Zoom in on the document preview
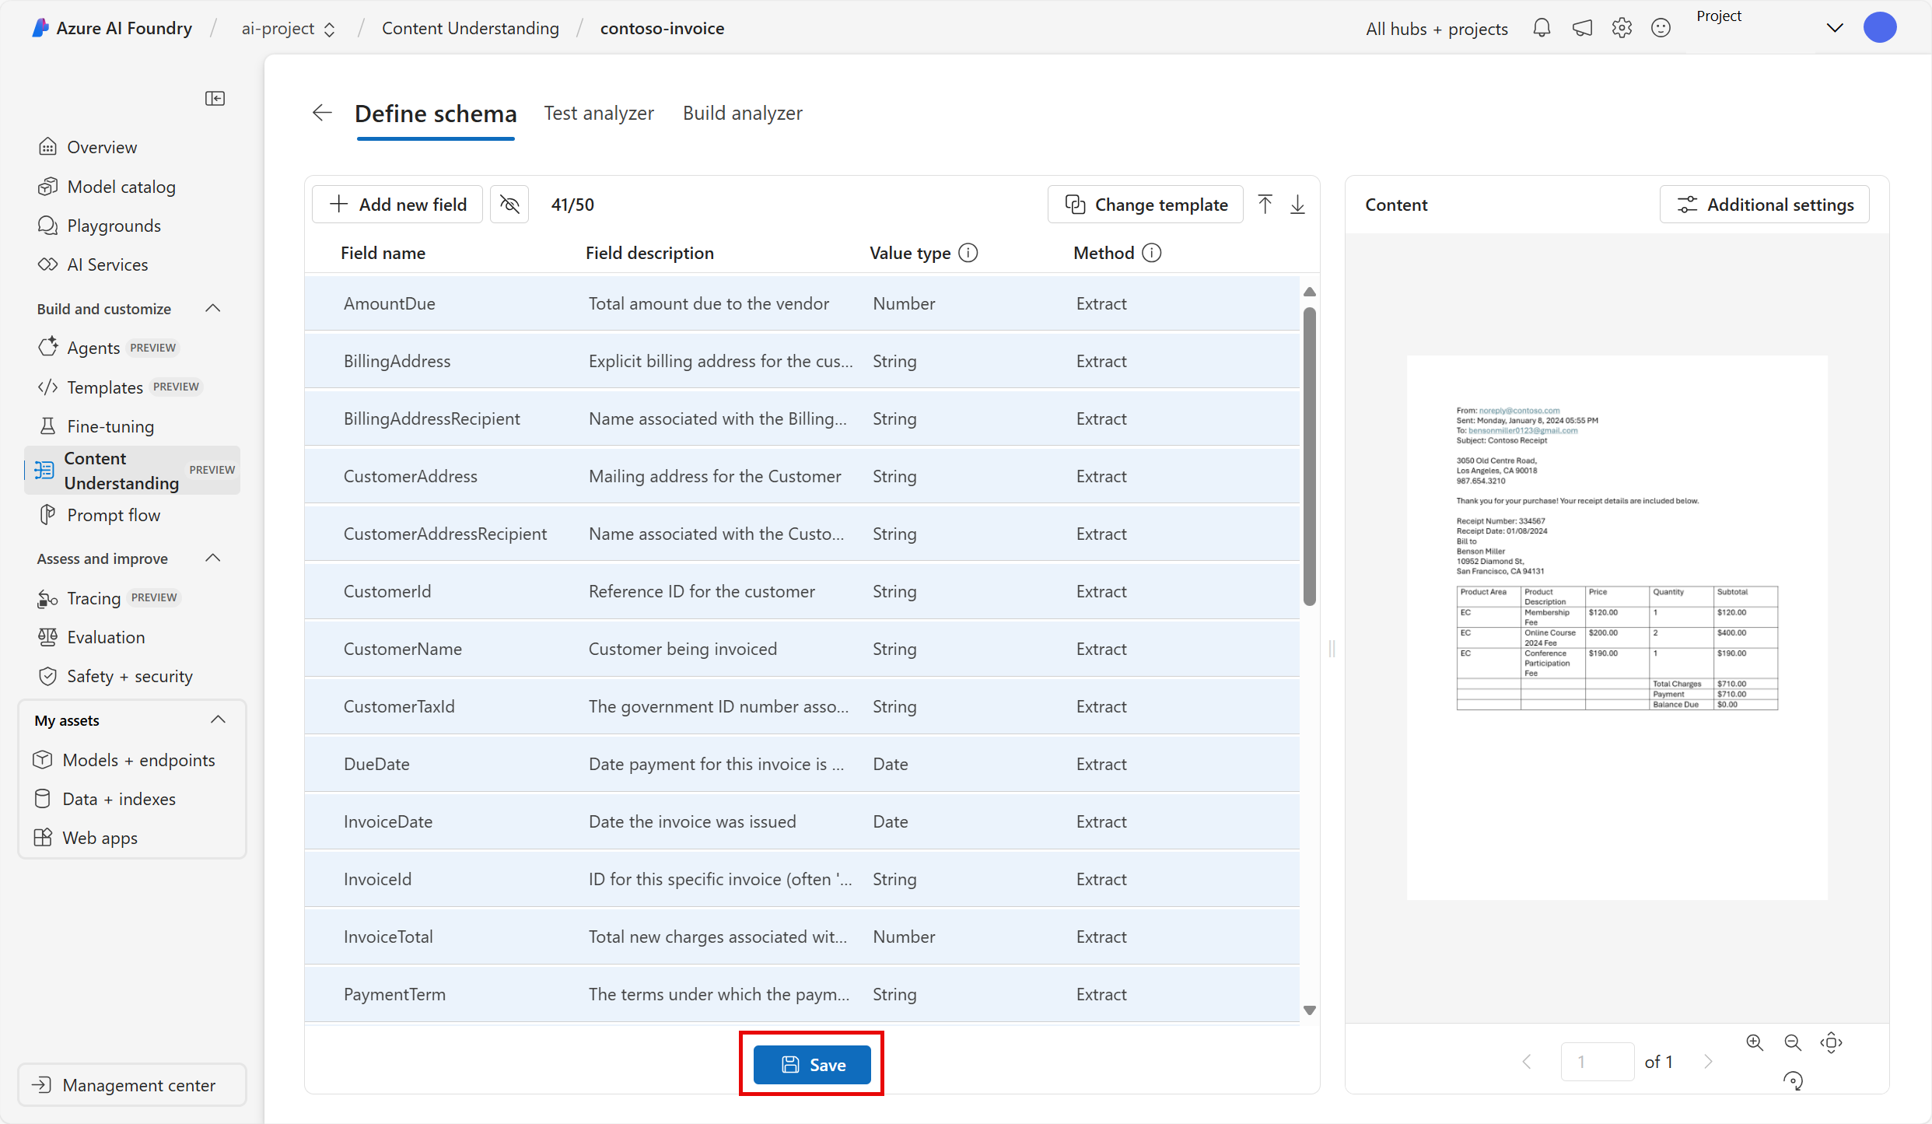 [1755, 1042]
